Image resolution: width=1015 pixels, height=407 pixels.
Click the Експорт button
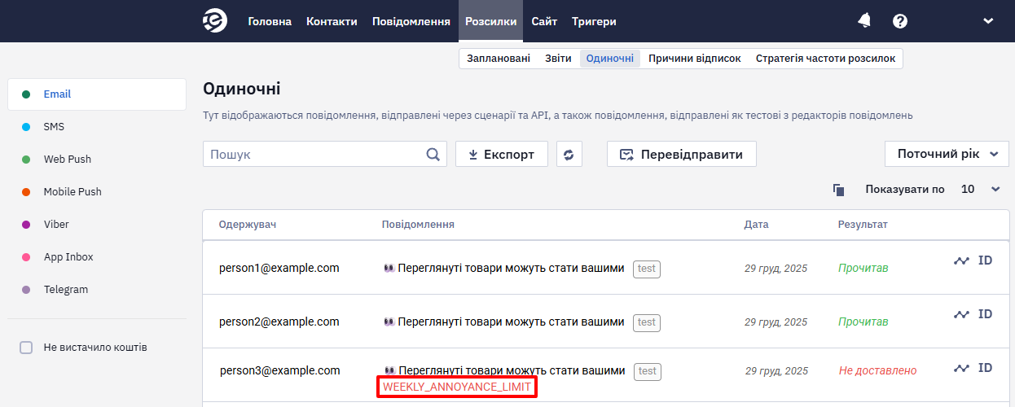(501, 154)
